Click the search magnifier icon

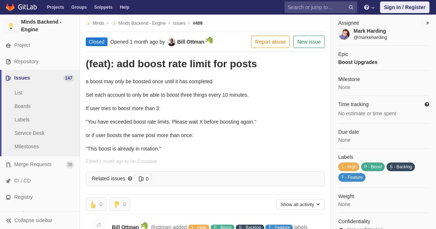click(x=351, y=7)
